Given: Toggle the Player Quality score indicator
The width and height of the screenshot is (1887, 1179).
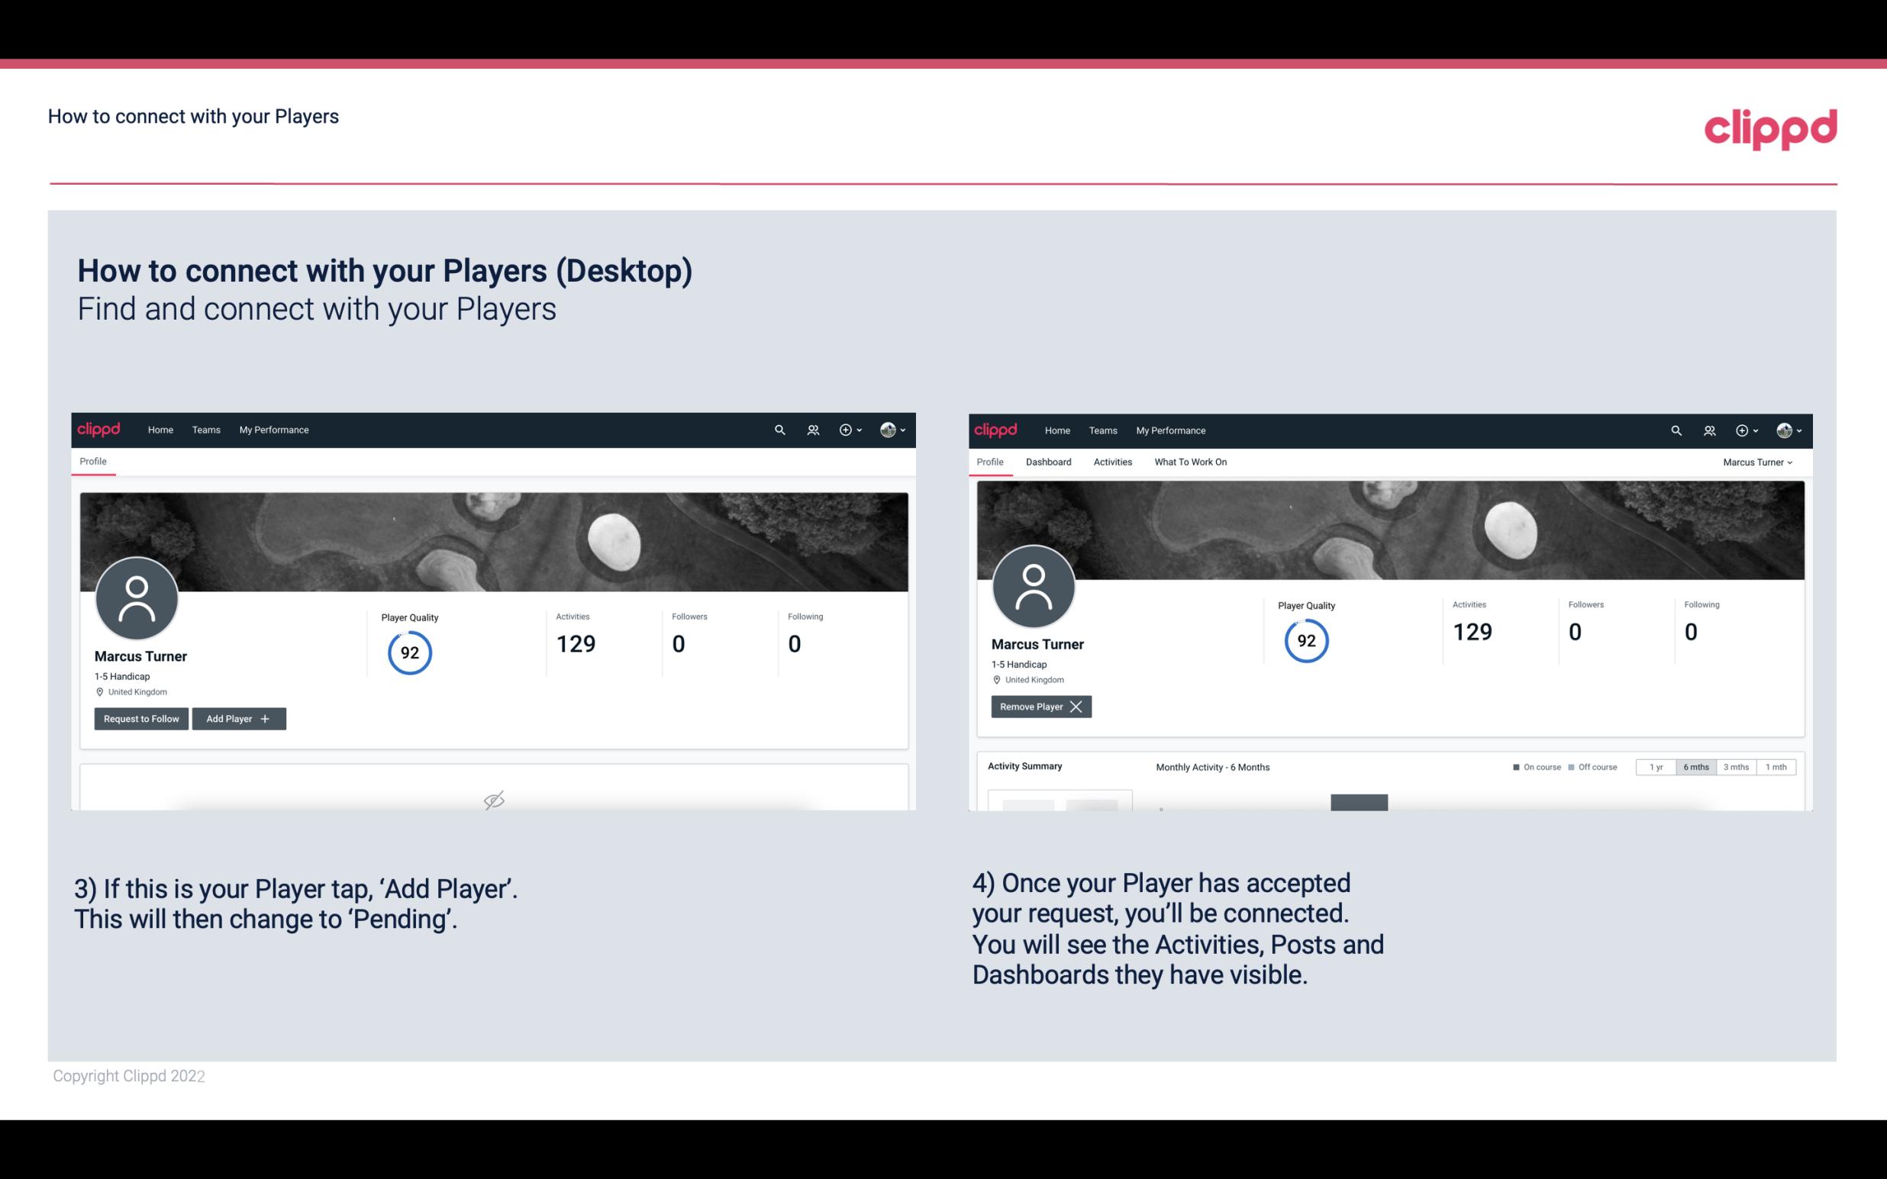Looking at the screenshot, I should [x=409, y=652].
